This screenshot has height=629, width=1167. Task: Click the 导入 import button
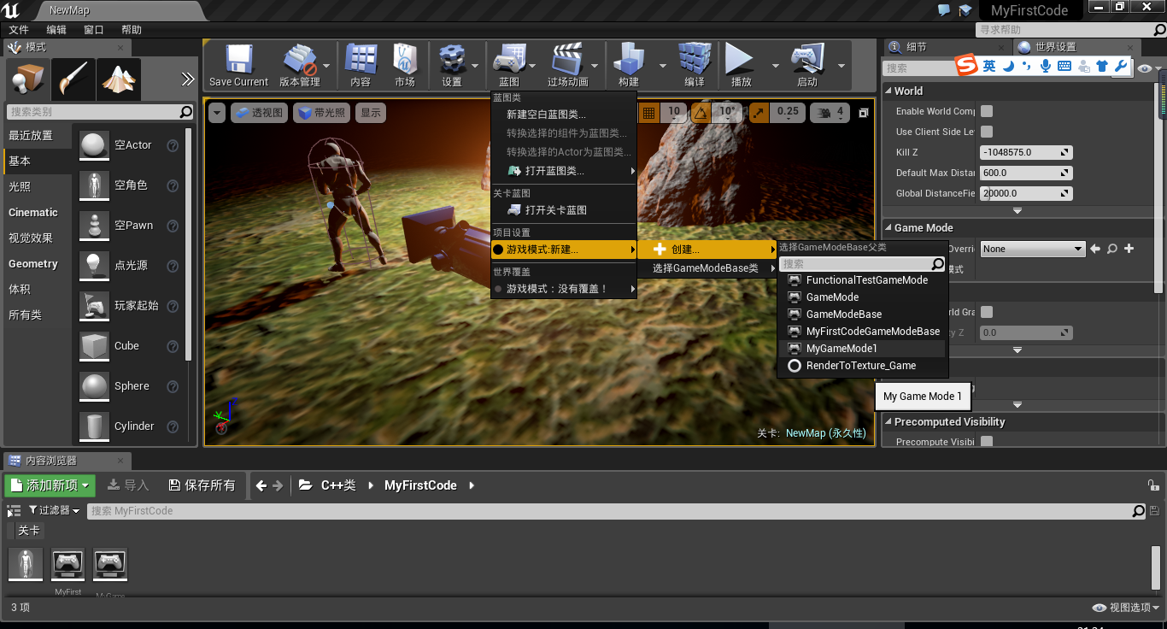(x=129, y=485)
